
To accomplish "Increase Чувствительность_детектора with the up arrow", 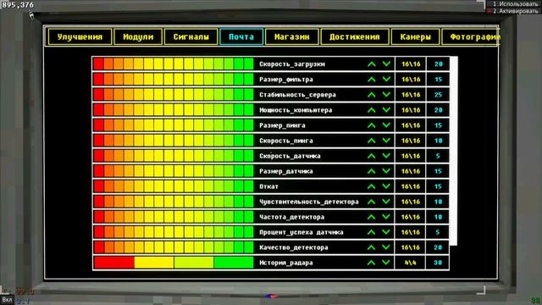I will pyautogui.click(x=372, y=202).
